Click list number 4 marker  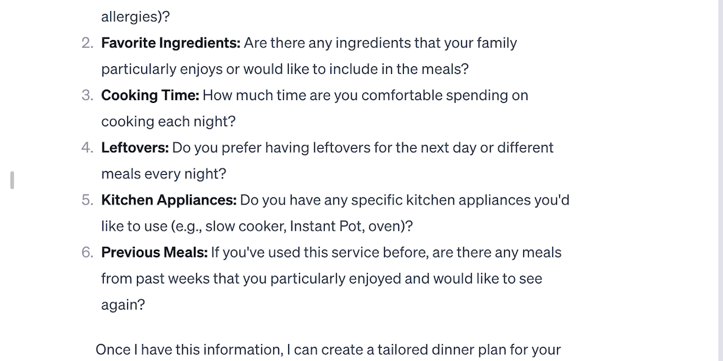coord(87,147)
